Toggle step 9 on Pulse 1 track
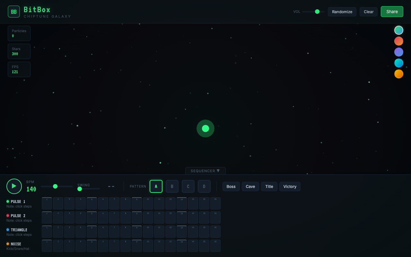The image size is (411, 257). [x=137, y=203]
